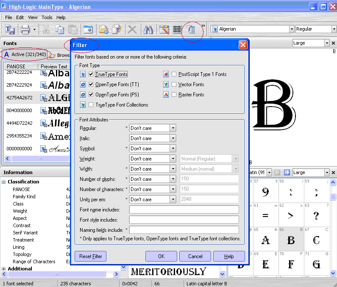Click OK in the Filter dialog

tap(161, 256)
